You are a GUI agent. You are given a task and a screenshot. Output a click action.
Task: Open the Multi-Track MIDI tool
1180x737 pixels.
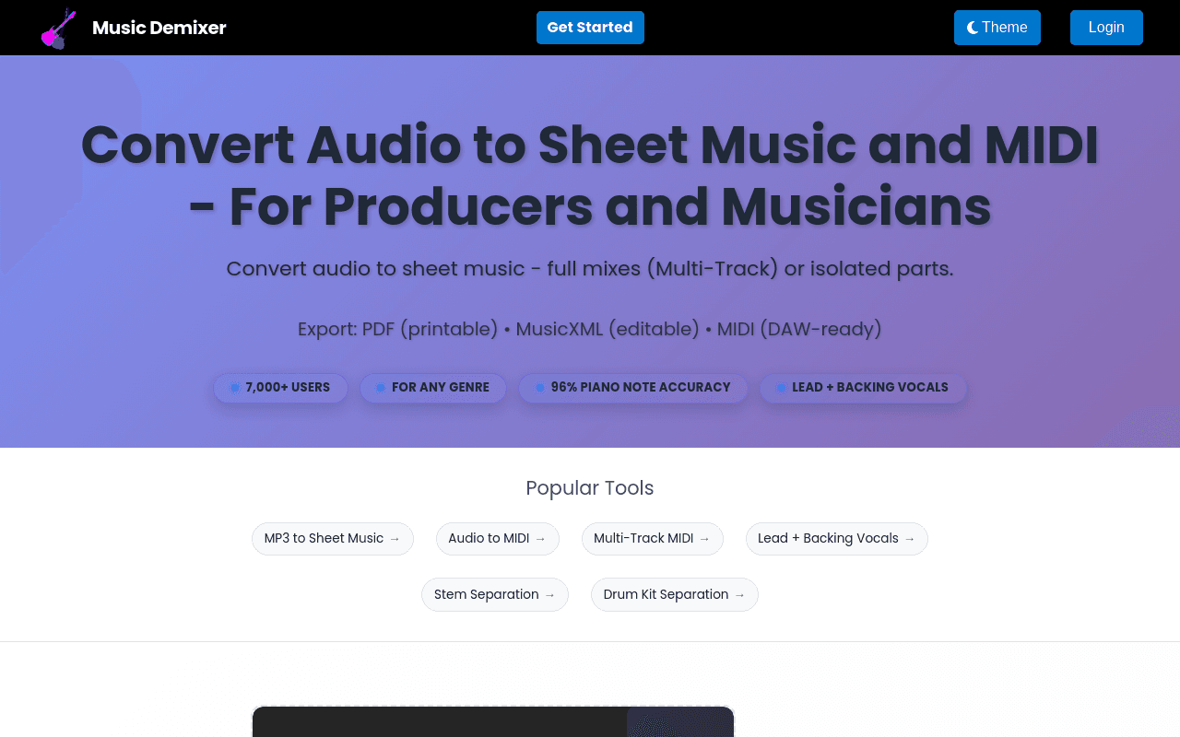point(653,539)
